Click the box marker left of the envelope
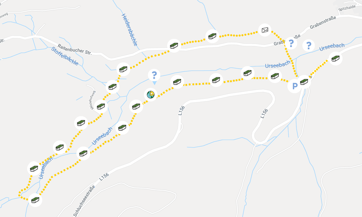Image resolution: width=362 pixels, height=217 pixels. (x=212, y=36)
